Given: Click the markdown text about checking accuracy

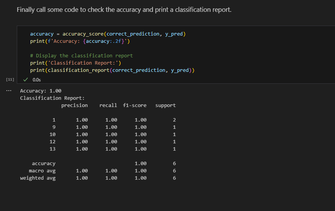Looking at the screenshot, I should (x=124, y=10).
